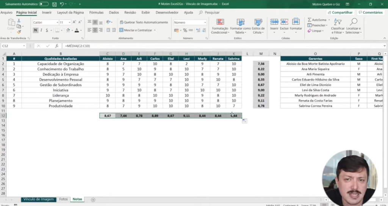Image resolution: width=388 pixels, height=206 pixels.
Task: Toggle italic I formatting button
Action: (x=41, y=30)
